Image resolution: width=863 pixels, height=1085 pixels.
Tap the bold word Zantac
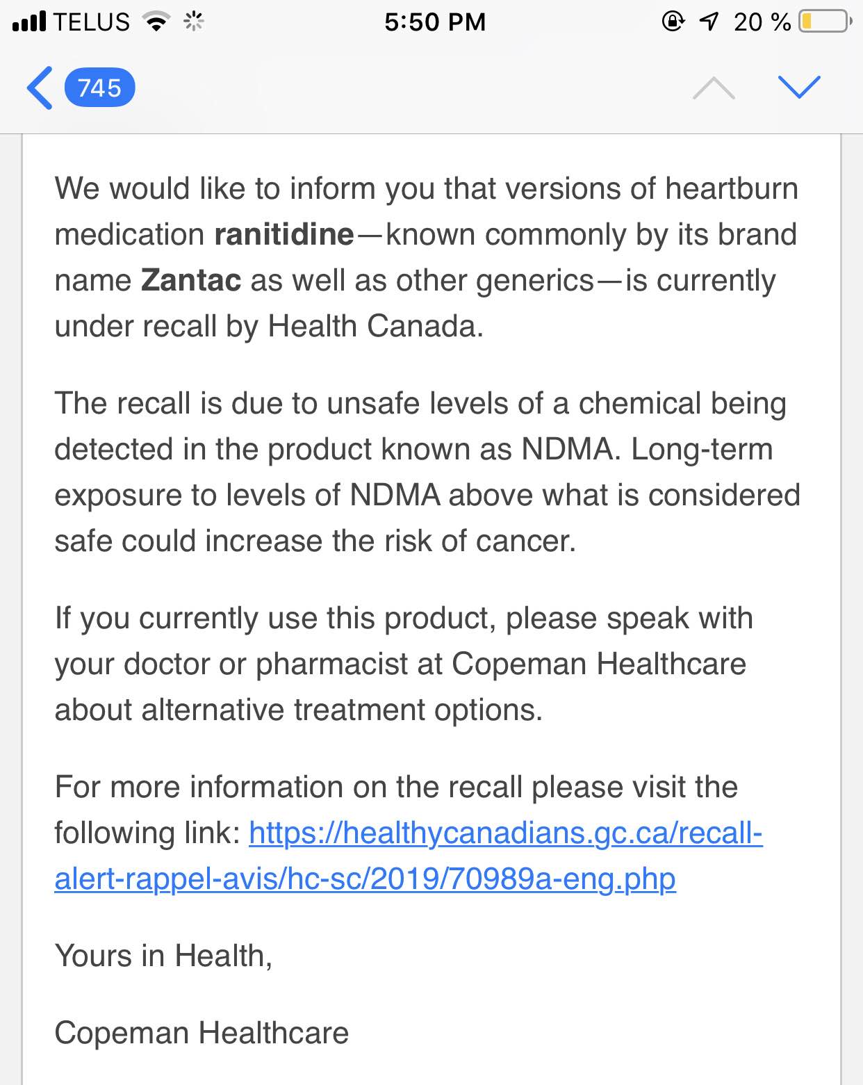pos(191,281)
